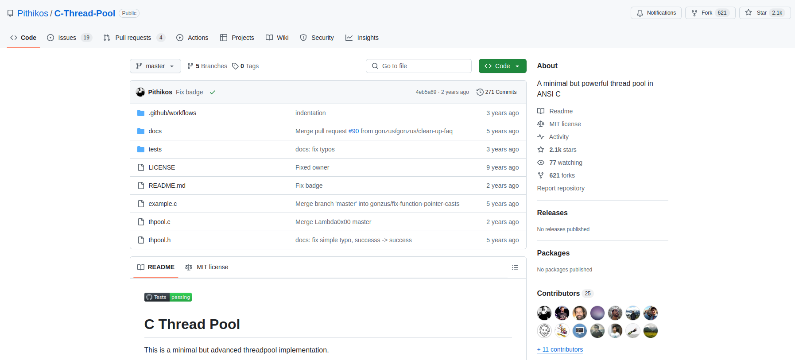The image size is (795, 360).
Task: Open the 271 Commits history
Action: tap(496, 92)
